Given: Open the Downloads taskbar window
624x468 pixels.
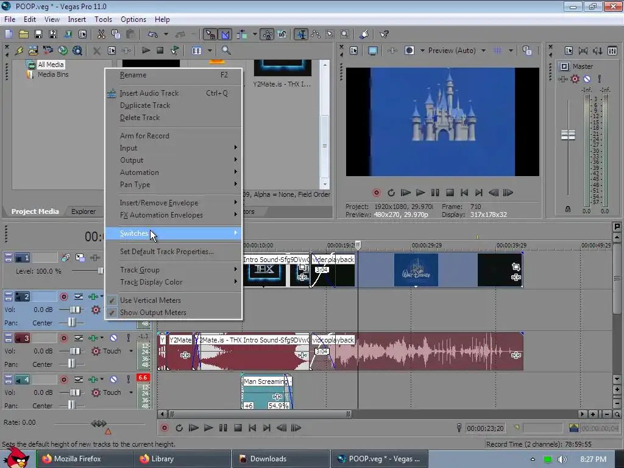Looking at the screenshot, I should click(281, 459).
